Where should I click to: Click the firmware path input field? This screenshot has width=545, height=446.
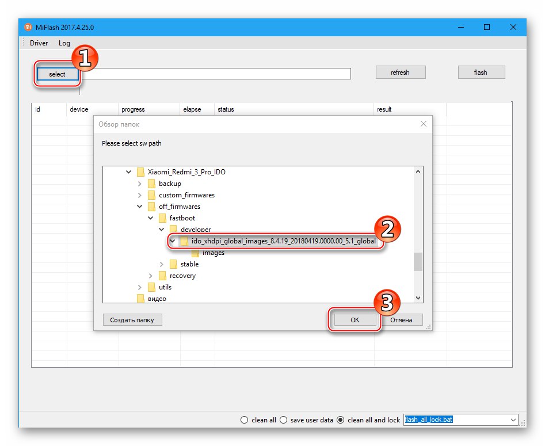coord(215,74)
